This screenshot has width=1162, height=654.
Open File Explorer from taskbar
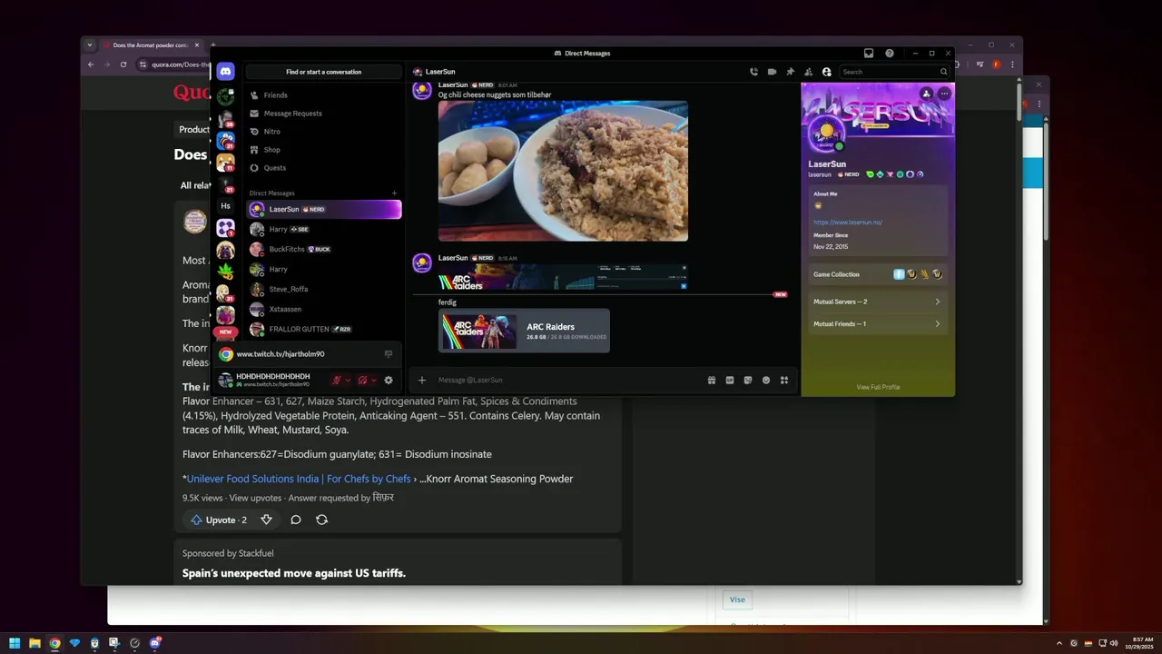34,643
